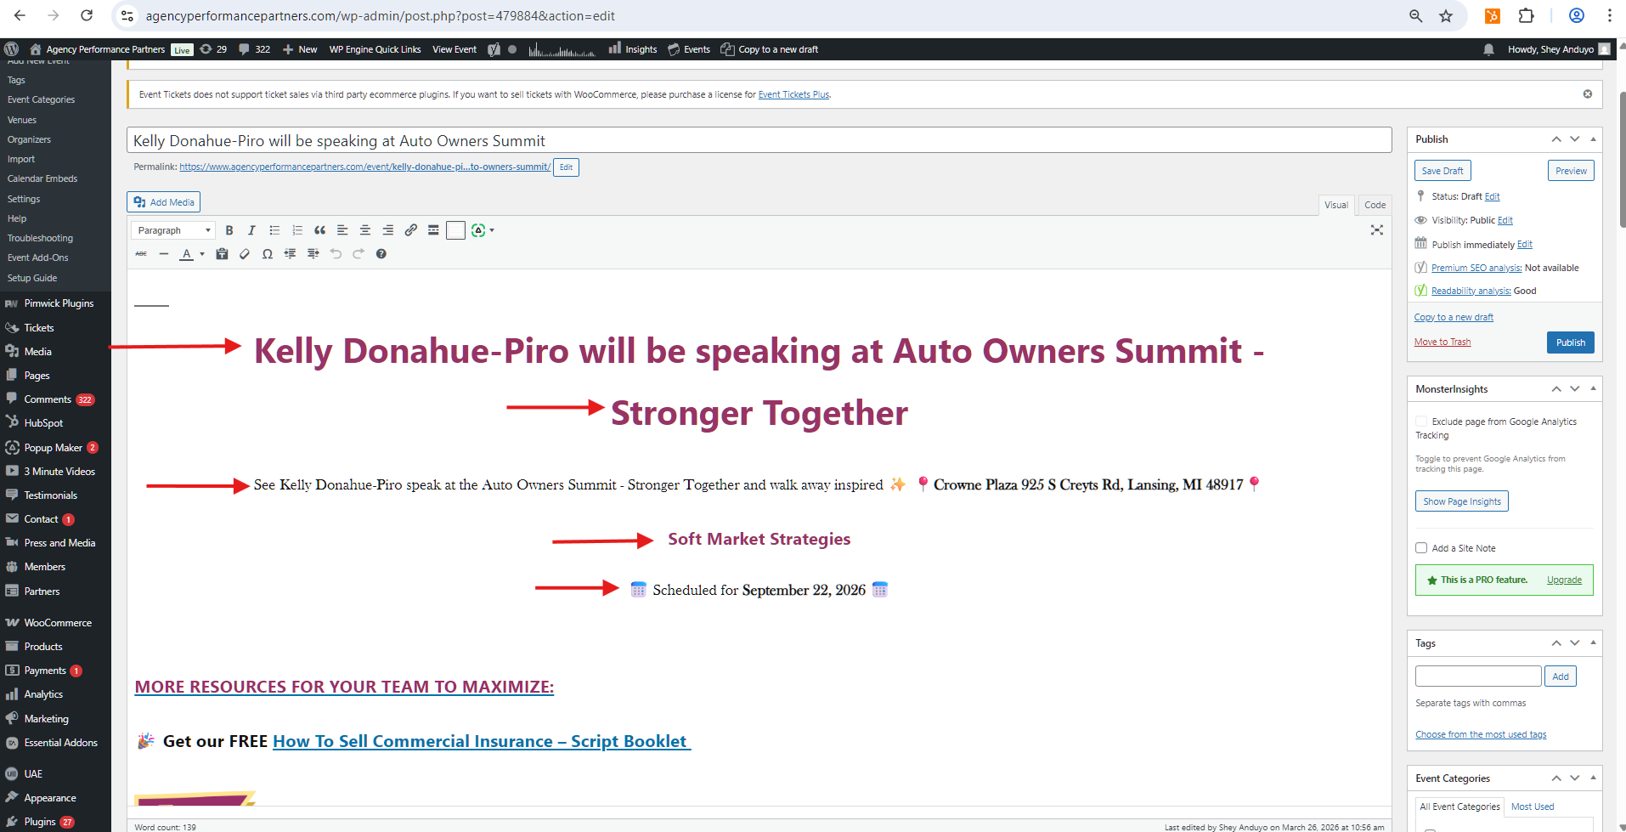The height and width of the screenshot is (832, 1626).
Task: Open the keyboard shortcuts help icon
Action: [x=381, y=254]
